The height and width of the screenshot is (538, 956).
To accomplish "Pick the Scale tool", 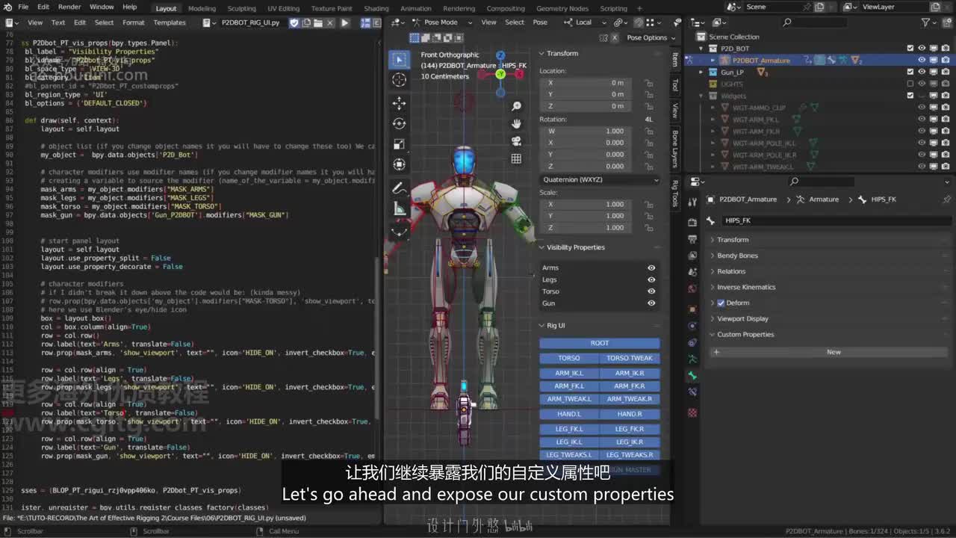I will (x=400, y=144).
